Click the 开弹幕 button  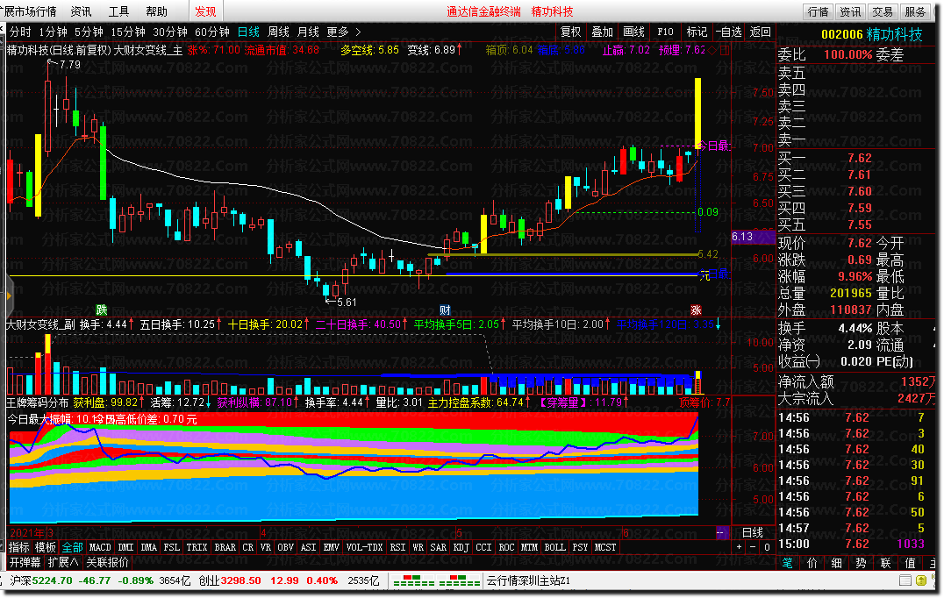25,563
